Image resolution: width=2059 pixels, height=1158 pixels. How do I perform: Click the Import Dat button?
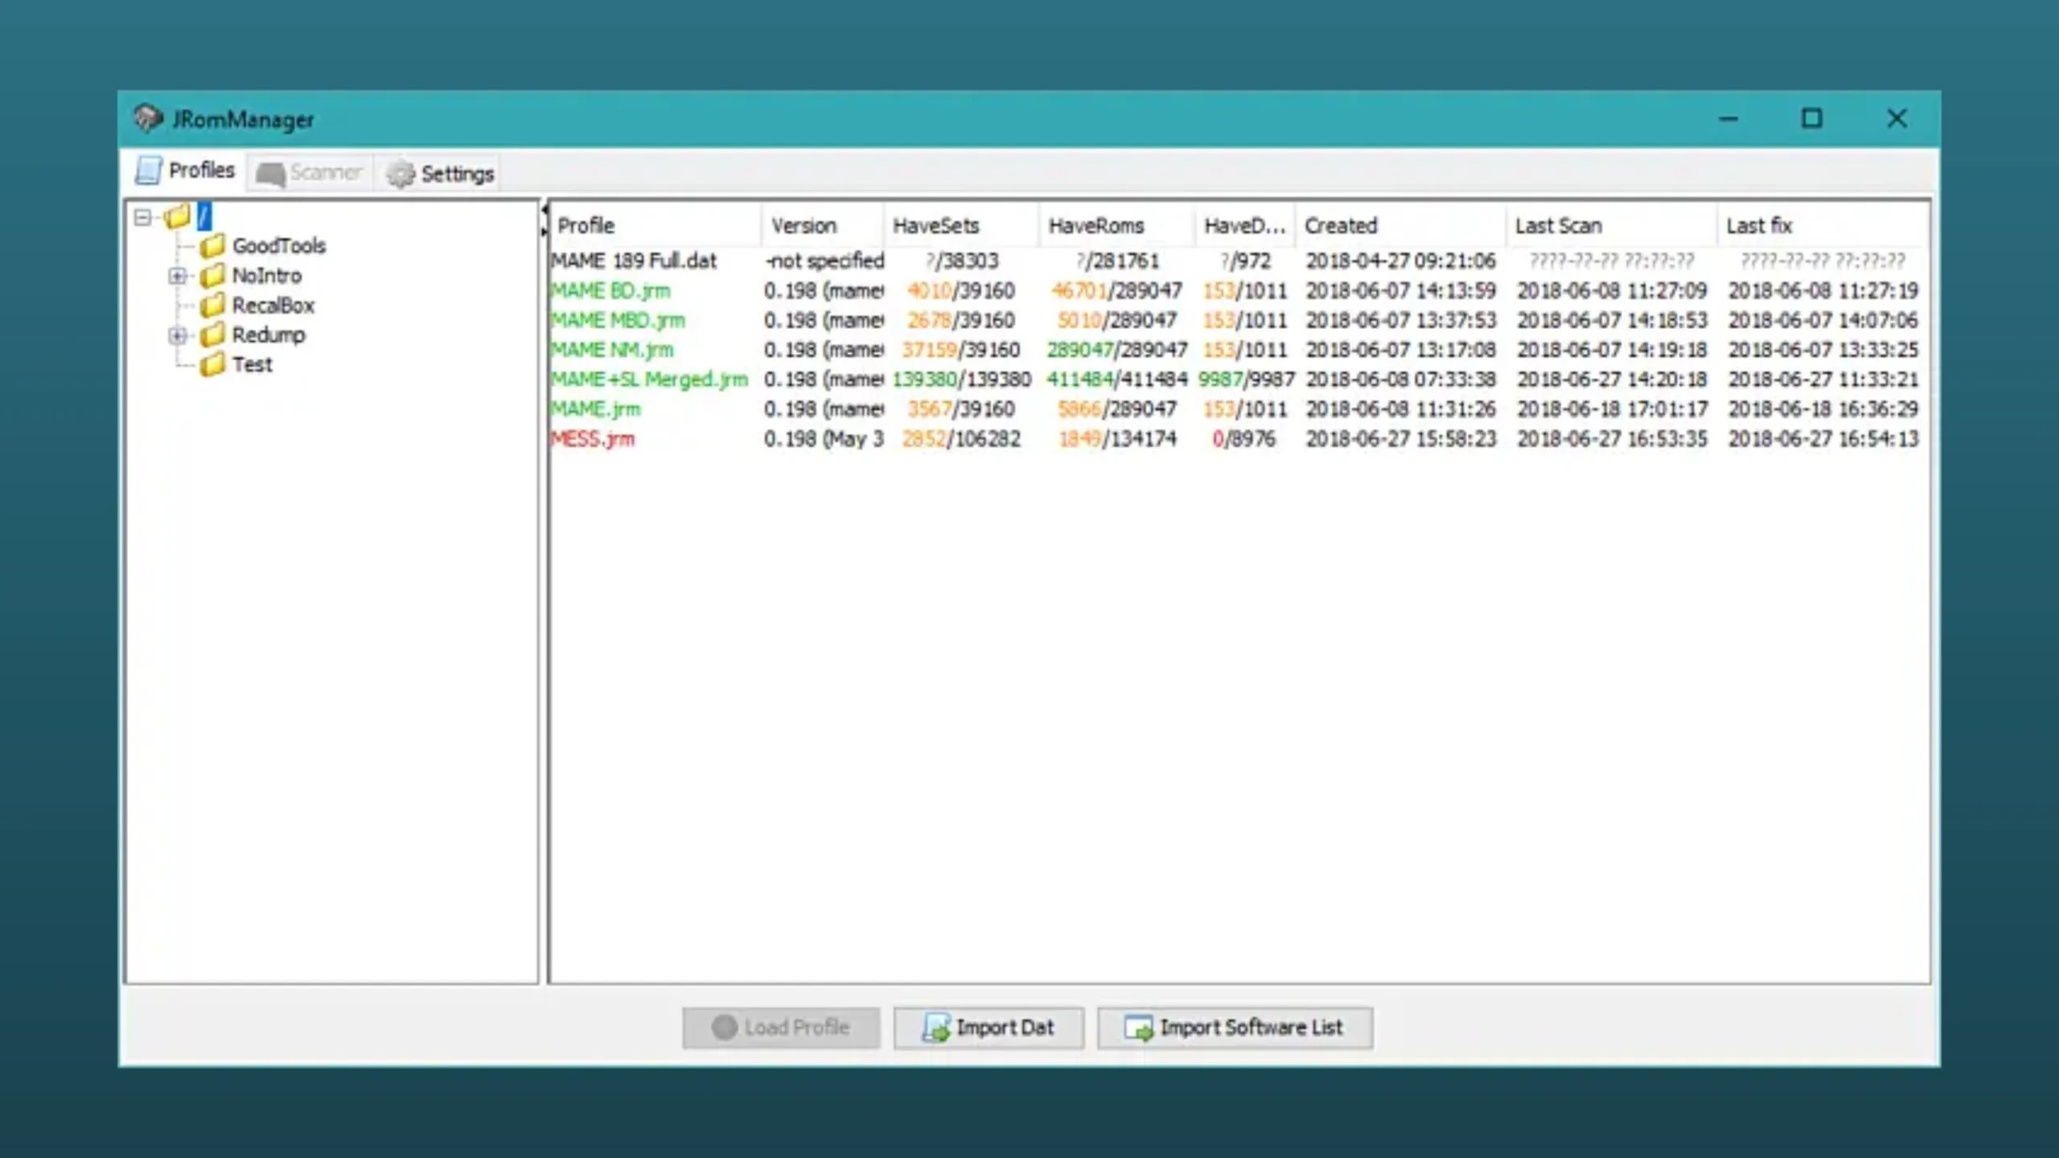(x=988, y=1027)
